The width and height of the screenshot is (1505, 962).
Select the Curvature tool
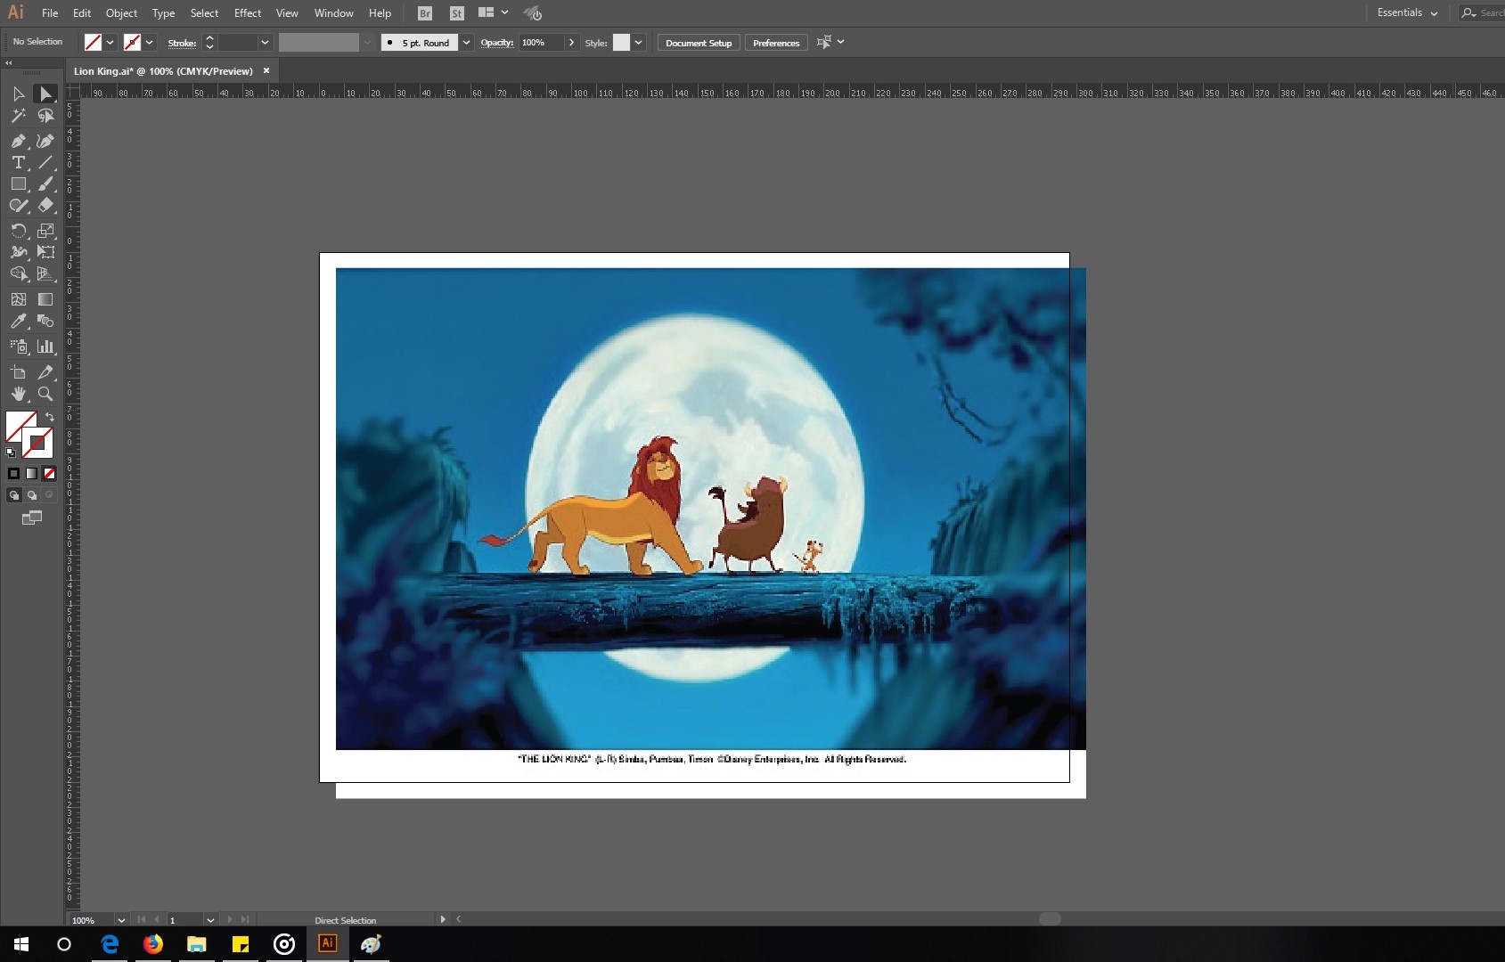pos(45,141)
